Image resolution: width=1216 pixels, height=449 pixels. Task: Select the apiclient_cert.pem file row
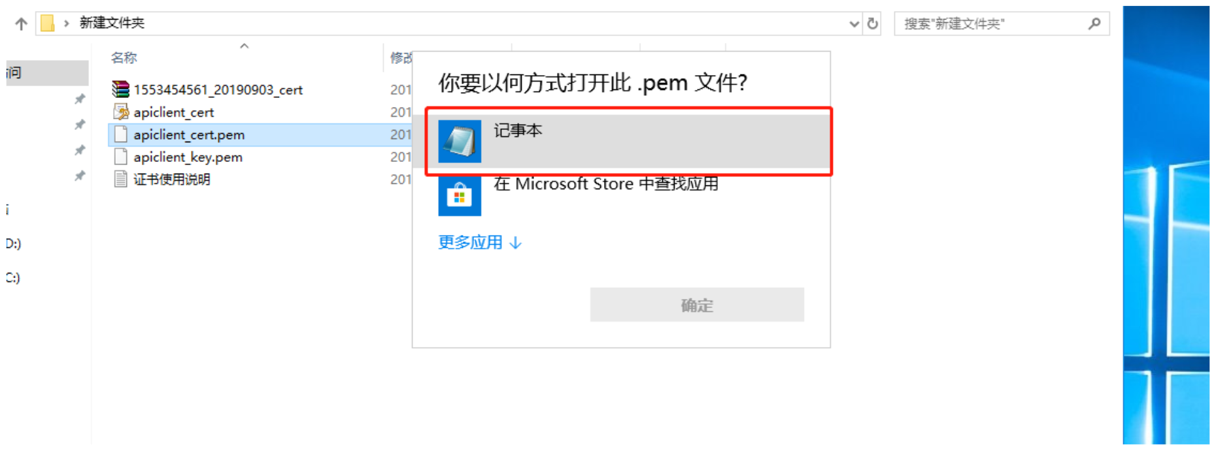(260, 134)
